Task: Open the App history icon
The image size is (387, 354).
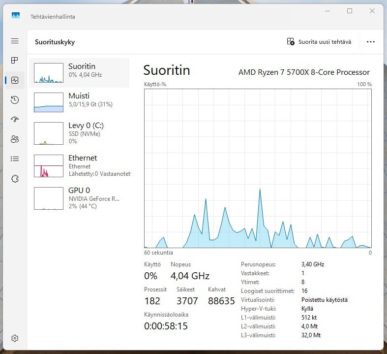Action: pos(15,100)
